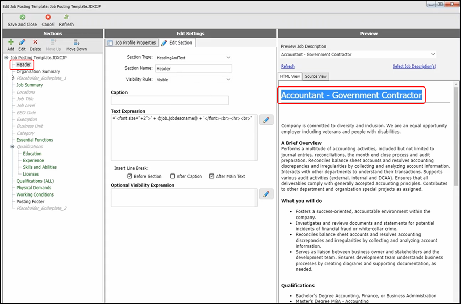The height and width of the screenshot is (304, 461).
Task: Switch to the Job Profile Properties tab
Action: pos(132,43)
